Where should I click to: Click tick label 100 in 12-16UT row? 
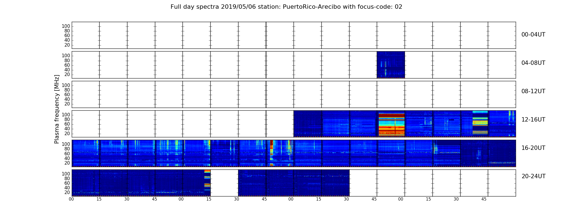(x=66, y=115)
